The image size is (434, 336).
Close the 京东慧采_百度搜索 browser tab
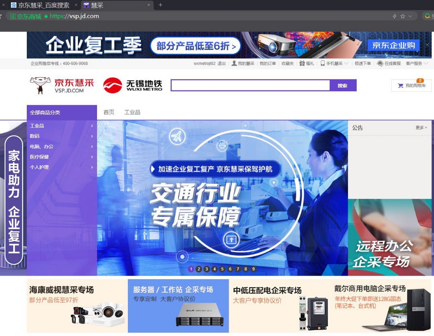(76, 5)
